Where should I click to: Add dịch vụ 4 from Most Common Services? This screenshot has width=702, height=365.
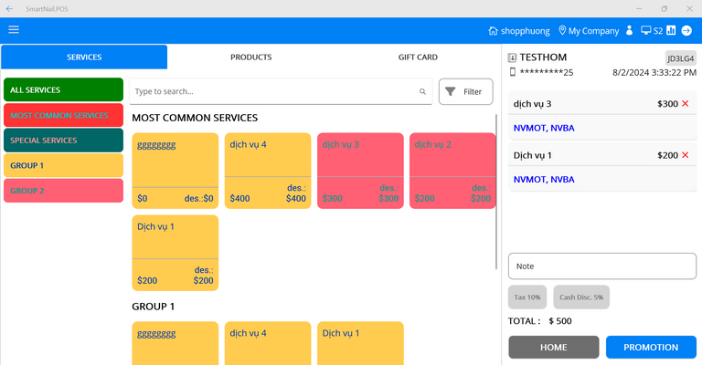tap(268, 171)
